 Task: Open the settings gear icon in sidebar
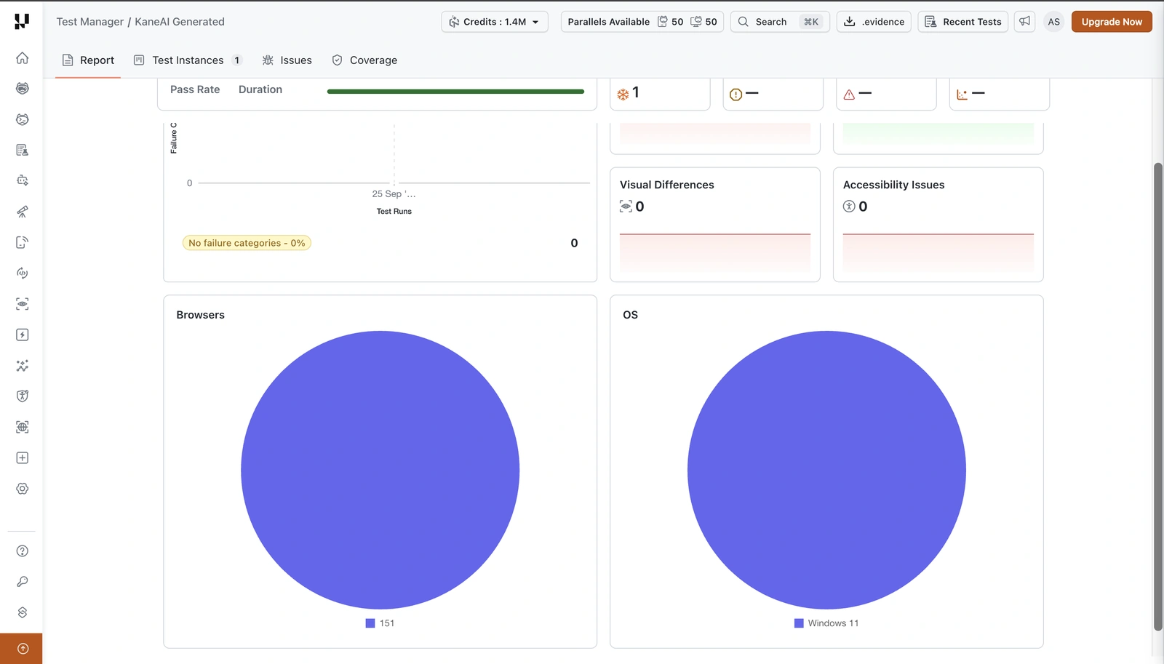pos(23,489)
